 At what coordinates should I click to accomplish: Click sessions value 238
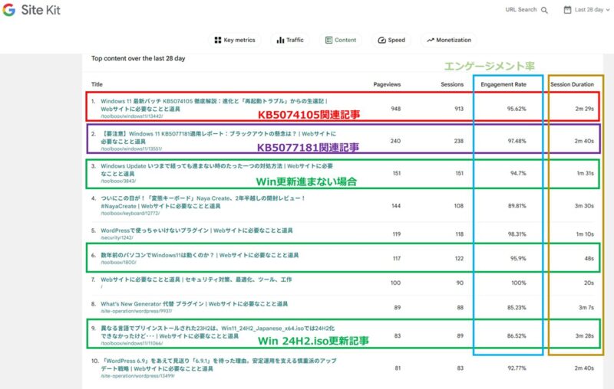click(459, 141)
